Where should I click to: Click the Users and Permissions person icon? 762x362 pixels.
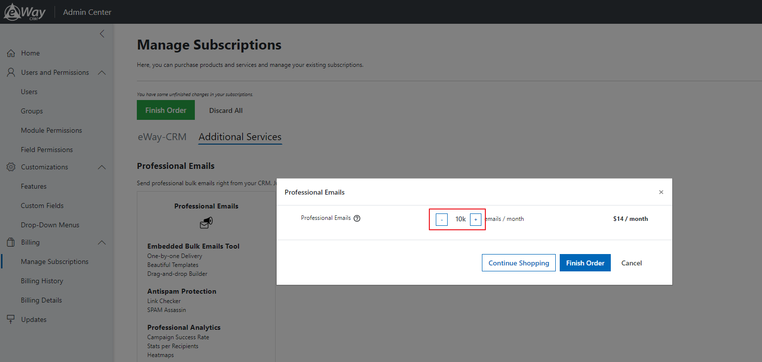click(x=10, y=72)
